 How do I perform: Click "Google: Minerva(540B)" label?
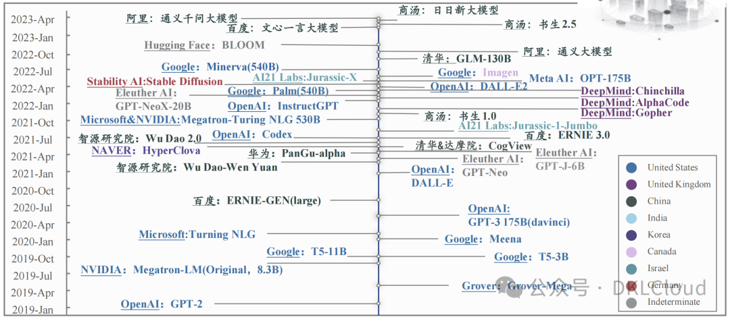220,67
